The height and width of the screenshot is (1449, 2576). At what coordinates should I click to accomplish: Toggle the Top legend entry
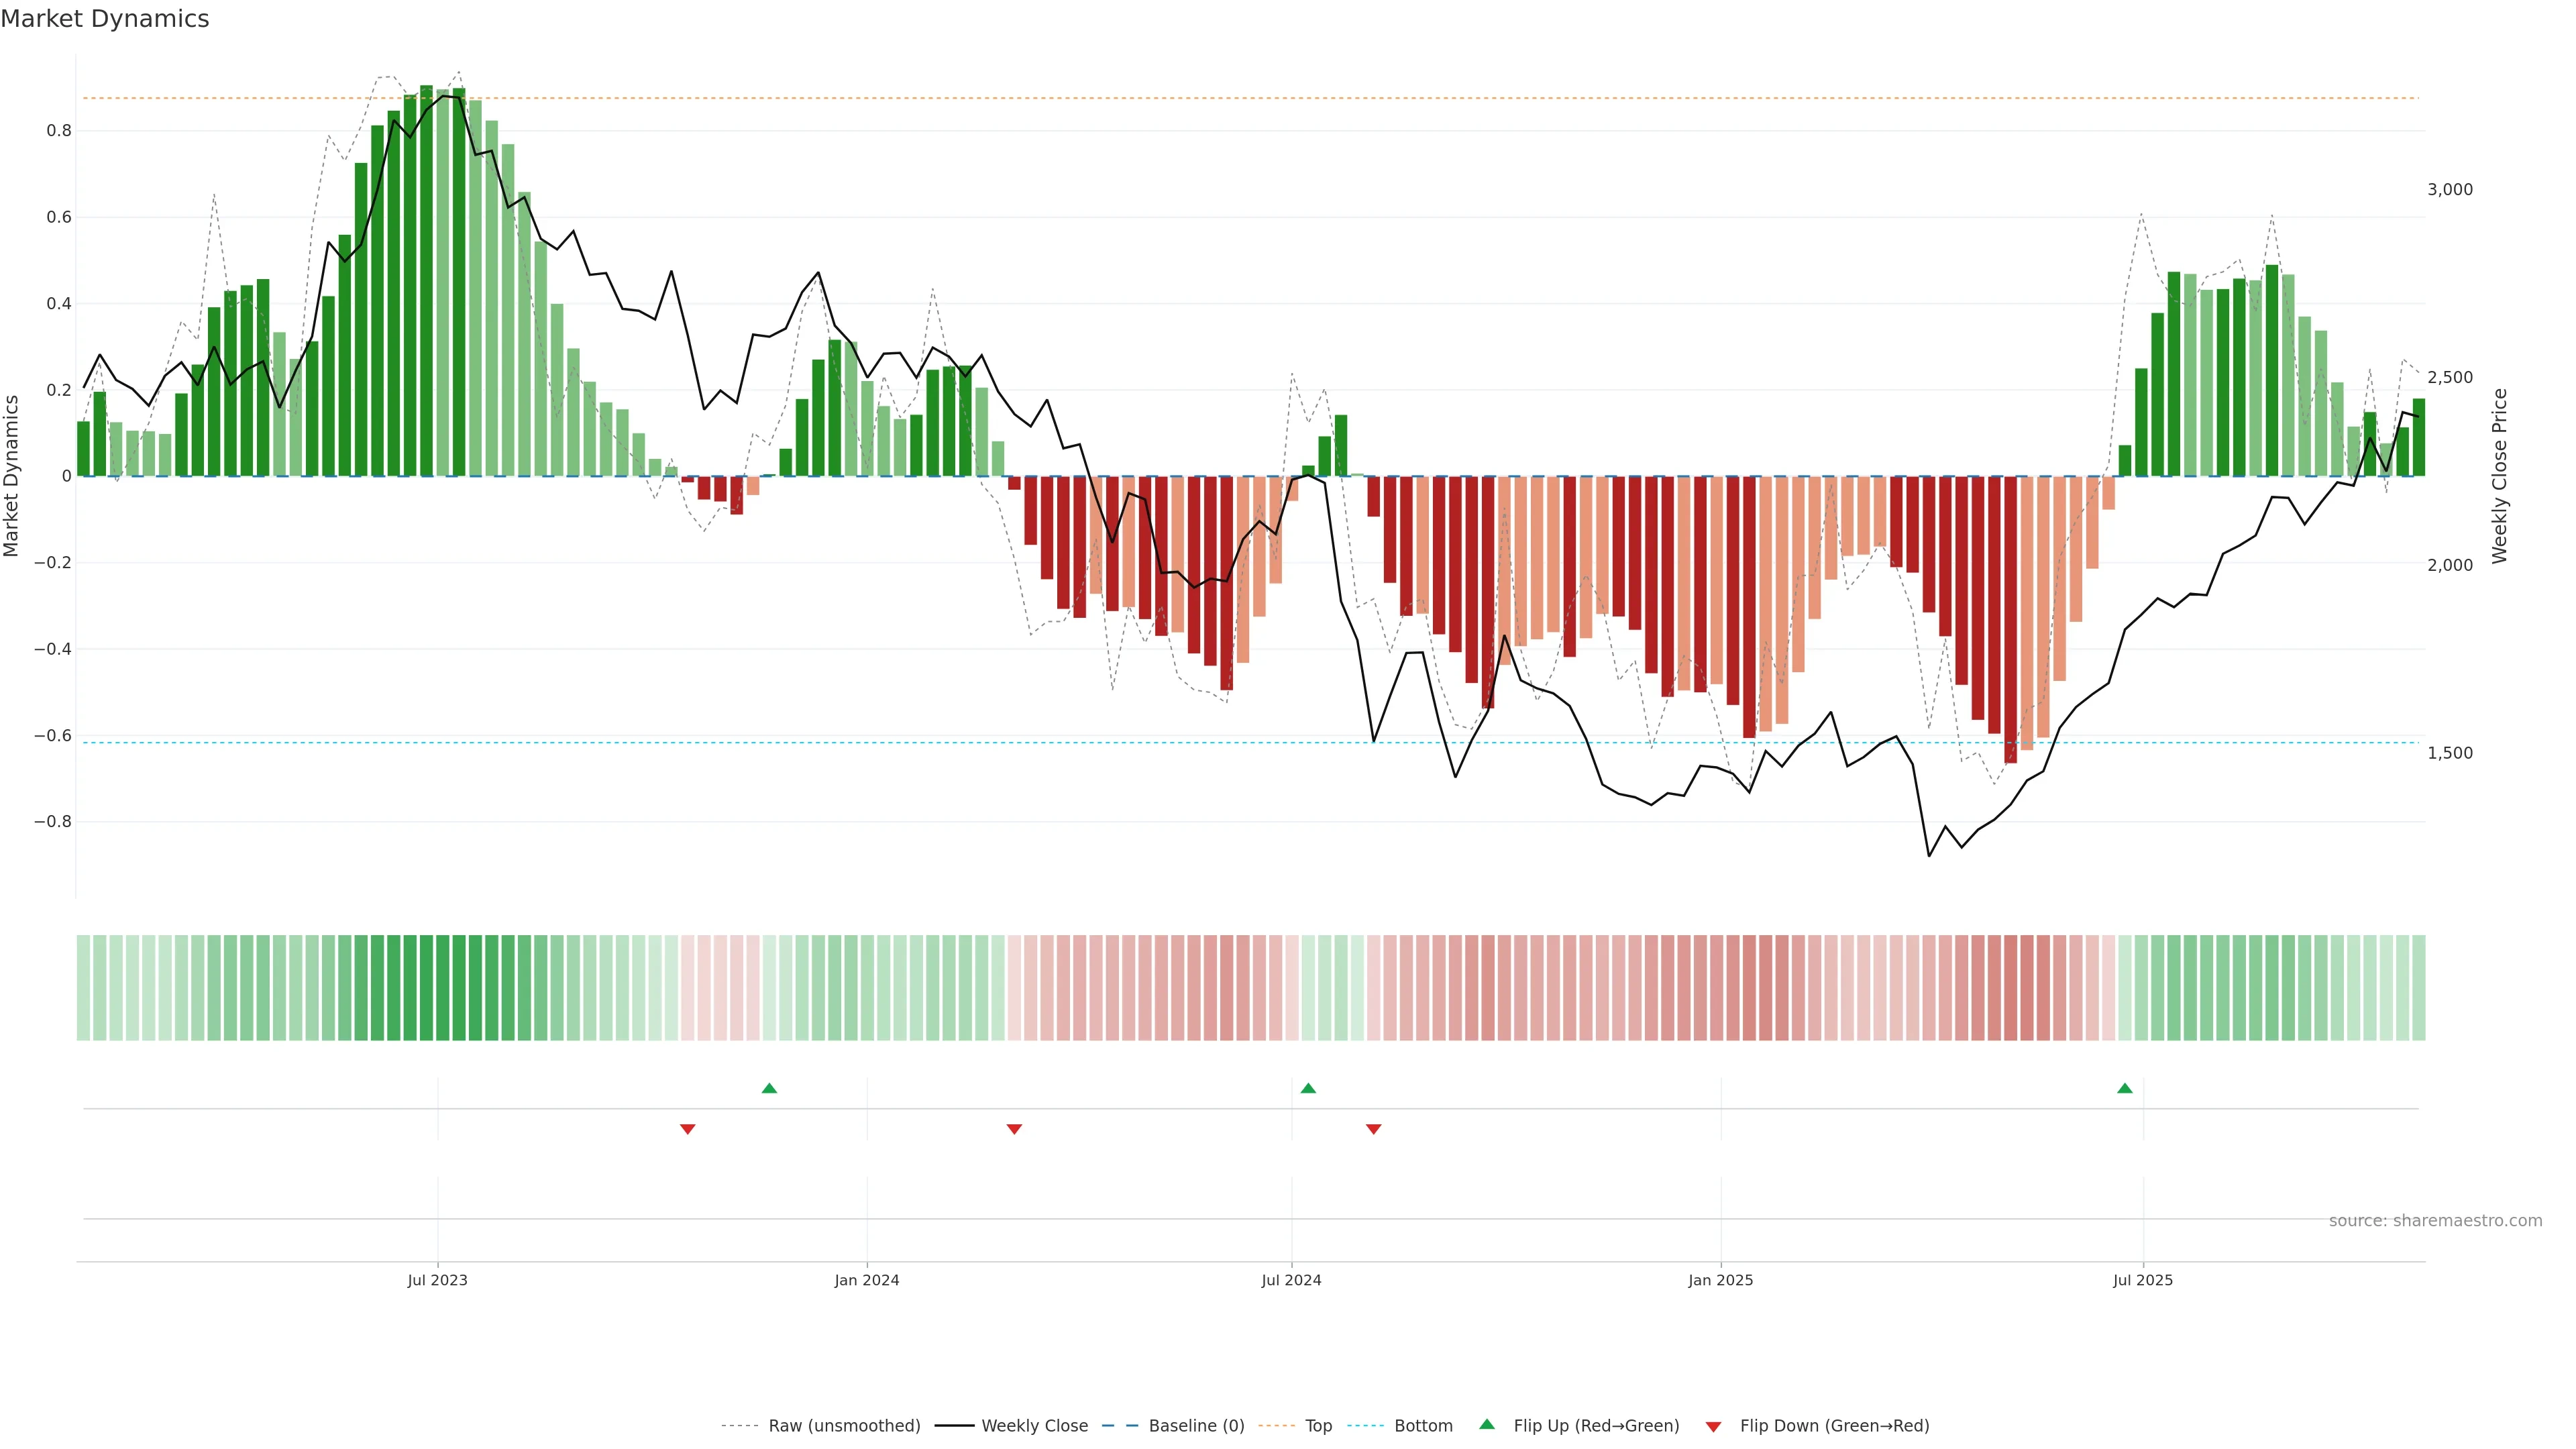point(1318,1426)
